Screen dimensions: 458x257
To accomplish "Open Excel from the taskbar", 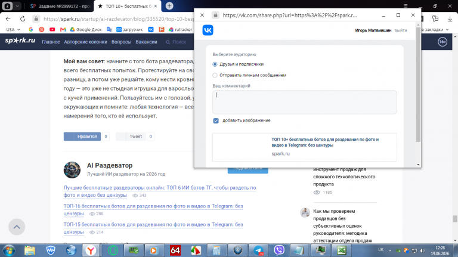I will pyautogui.click(x=342, y=250).
